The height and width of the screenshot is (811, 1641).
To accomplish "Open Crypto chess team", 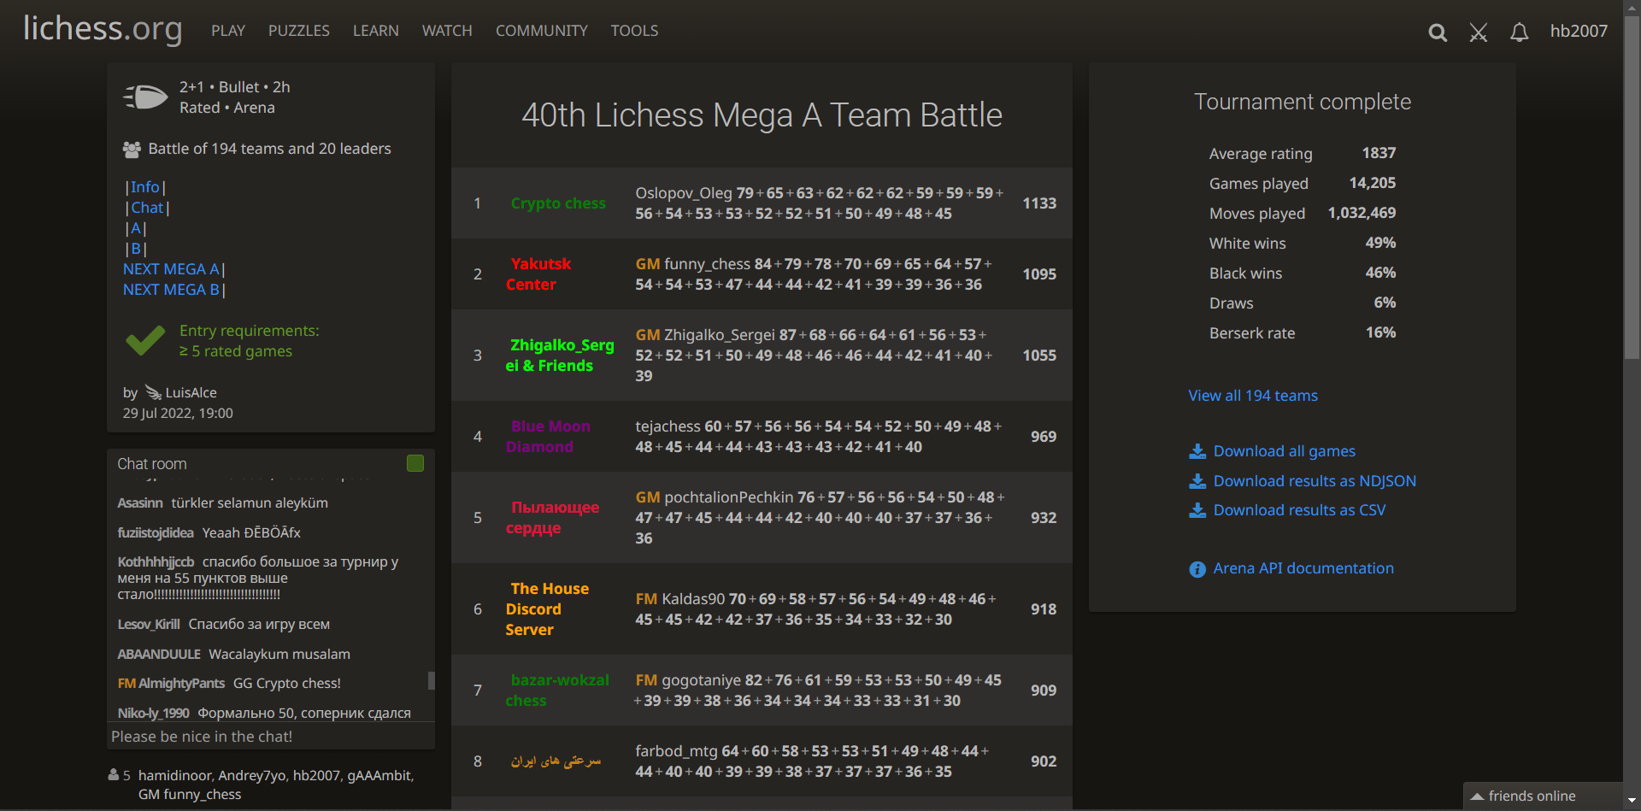I will click(558, 203).
